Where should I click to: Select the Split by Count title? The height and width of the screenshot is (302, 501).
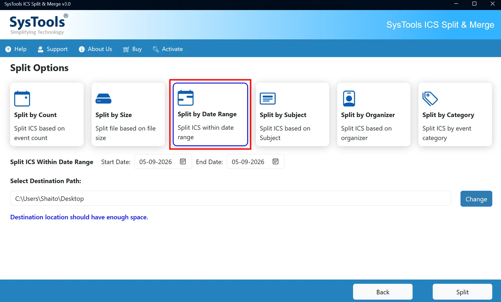coord(35,115)
